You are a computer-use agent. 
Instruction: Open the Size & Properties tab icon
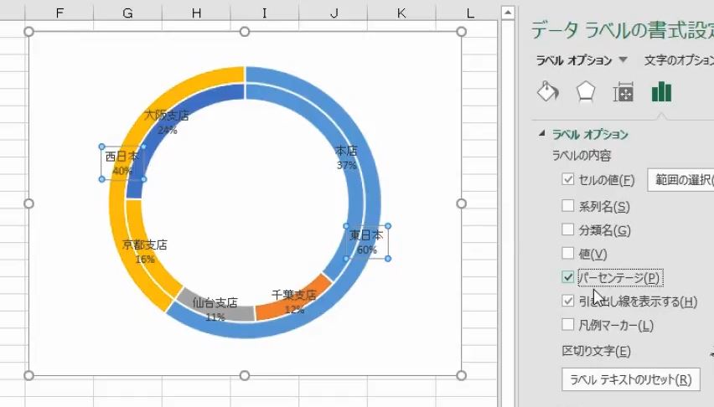[x=623, y=92]
